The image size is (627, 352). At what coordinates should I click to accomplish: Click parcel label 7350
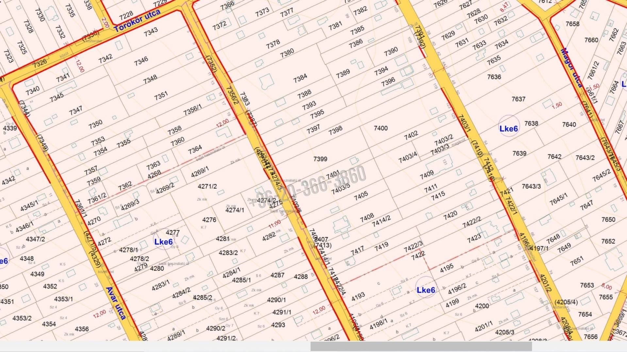pyautogui.click(x=95, y=125)
